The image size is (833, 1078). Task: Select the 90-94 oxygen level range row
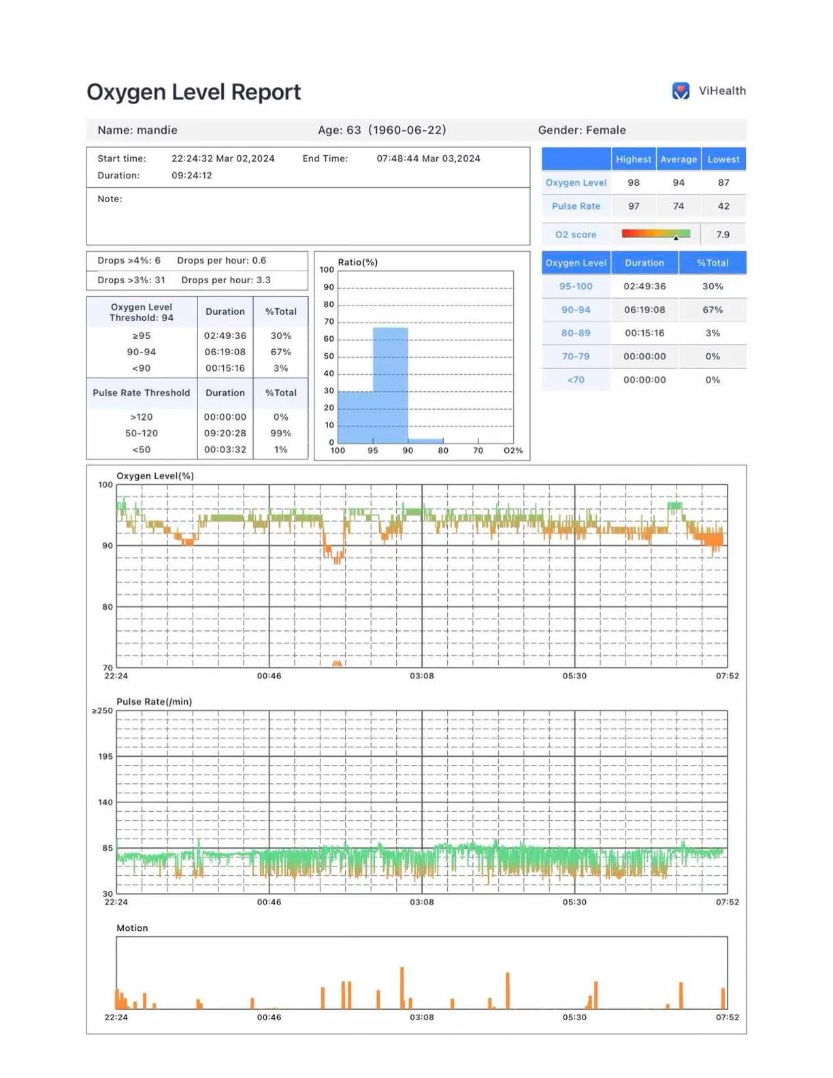576,310
